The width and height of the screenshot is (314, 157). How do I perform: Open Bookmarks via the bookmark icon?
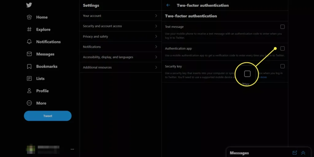click(29, 66)
